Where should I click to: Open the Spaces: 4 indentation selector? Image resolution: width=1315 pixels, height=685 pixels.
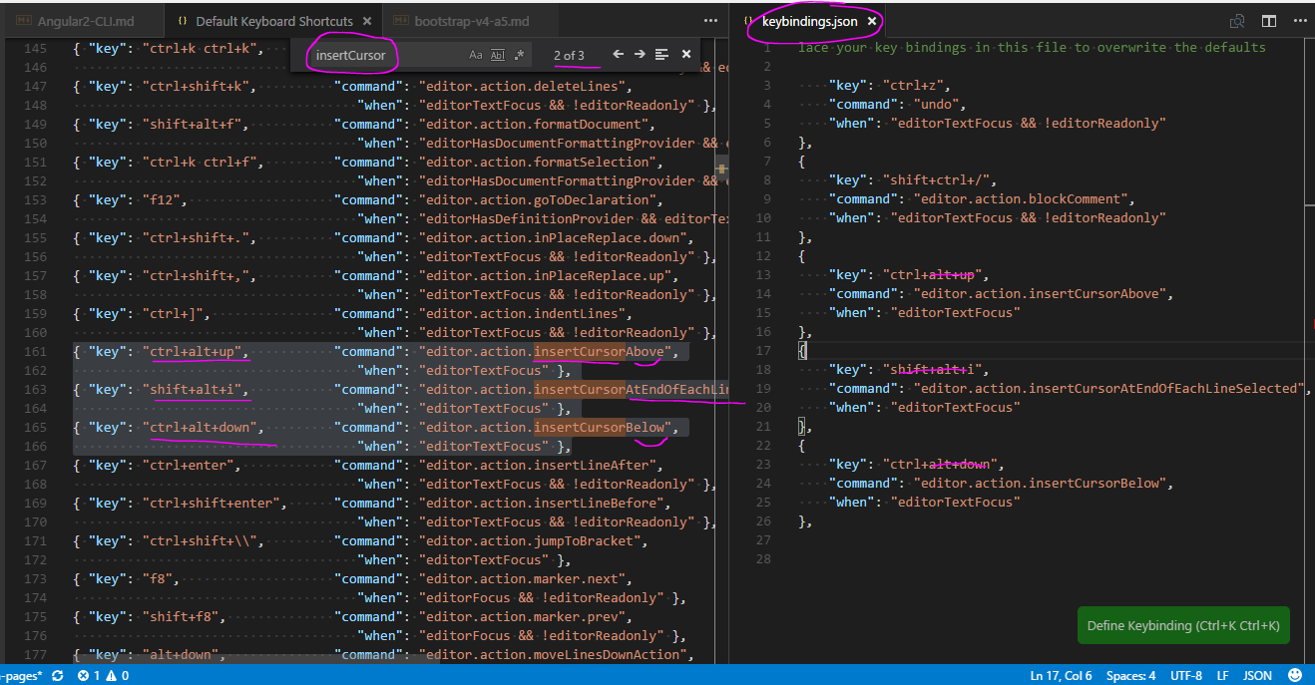pyautogui.click(x=1130, y=676)
